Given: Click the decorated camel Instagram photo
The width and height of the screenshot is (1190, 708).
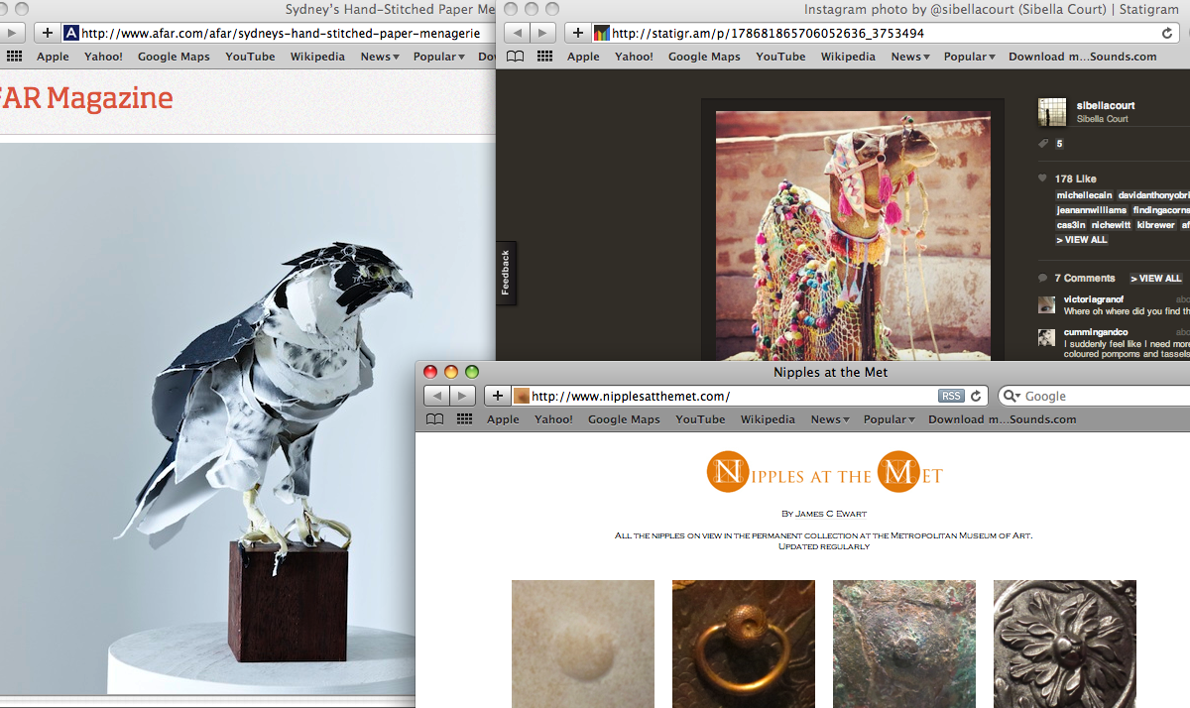Looking at the screenshot, I should point(853,235).
